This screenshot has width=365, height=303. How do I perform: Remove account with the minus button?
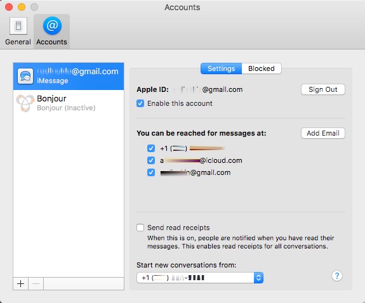coord(36,284)
